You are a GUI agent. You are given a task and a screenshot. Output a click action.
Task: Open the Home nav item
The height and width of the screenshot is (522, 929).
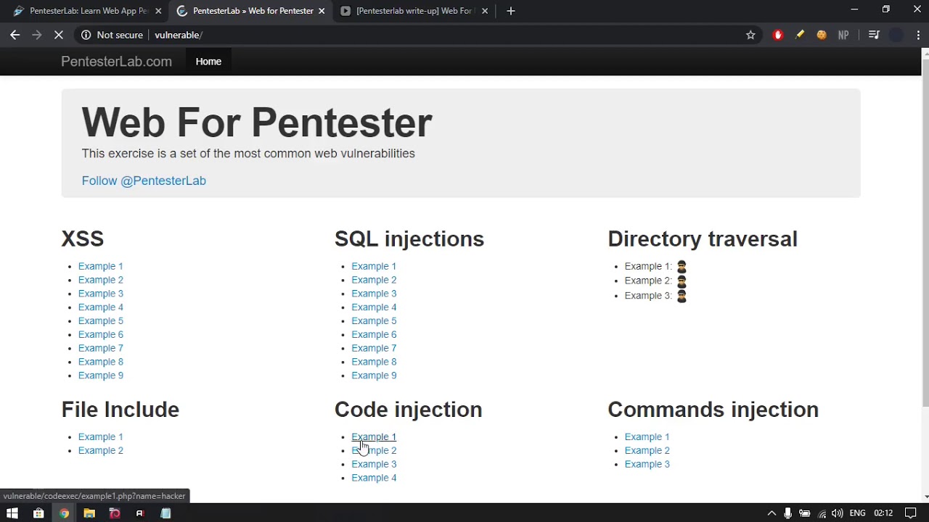pyautogui.click(x=208, y=62)
